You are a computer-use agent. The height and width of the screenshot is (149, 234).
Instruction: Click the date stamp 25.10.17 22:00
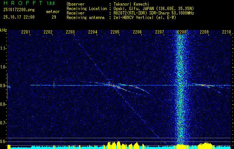(19, 17)
